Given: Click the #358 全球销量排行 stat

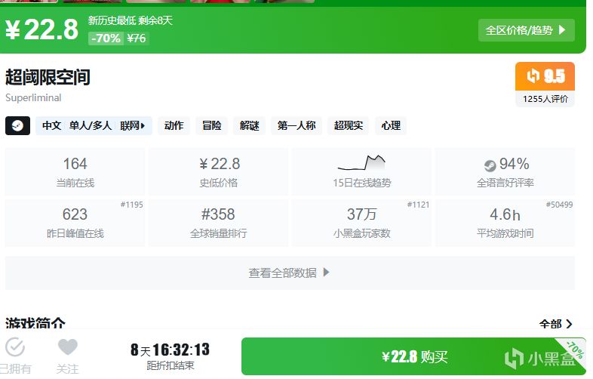Looking at the screenshot, I should (x=218, y=223).
